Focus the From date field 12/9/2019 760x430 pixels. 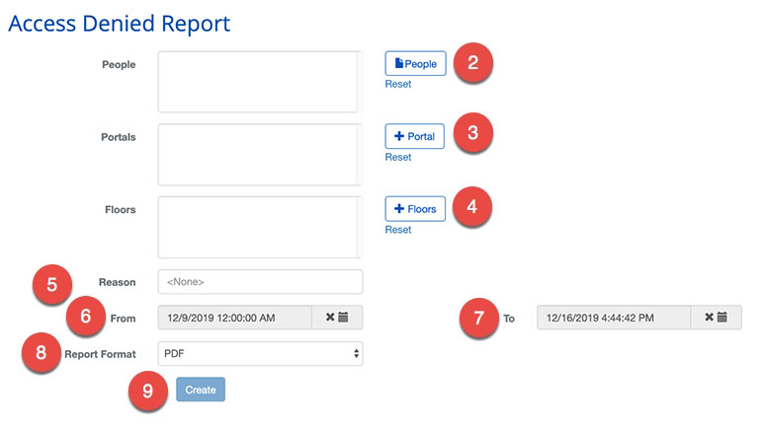tap(235, 318)
